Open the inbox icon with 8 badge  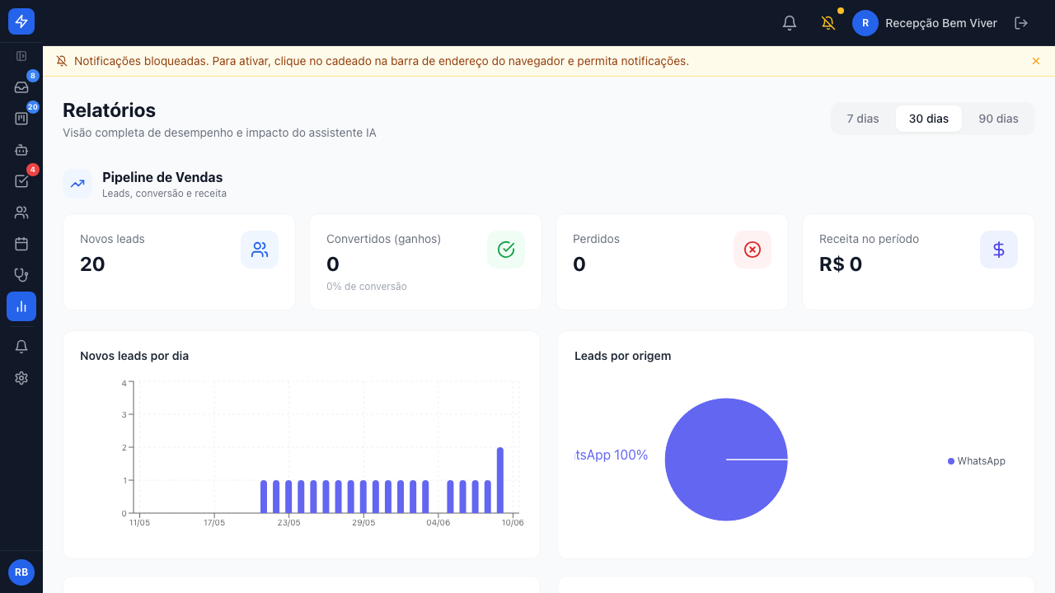click(x=21, y=87)
